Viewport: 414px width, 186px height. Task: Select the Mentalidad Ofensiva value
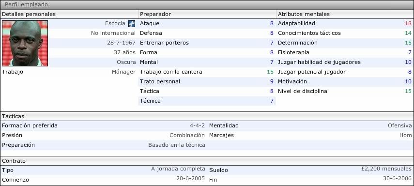tap(399, 125)
